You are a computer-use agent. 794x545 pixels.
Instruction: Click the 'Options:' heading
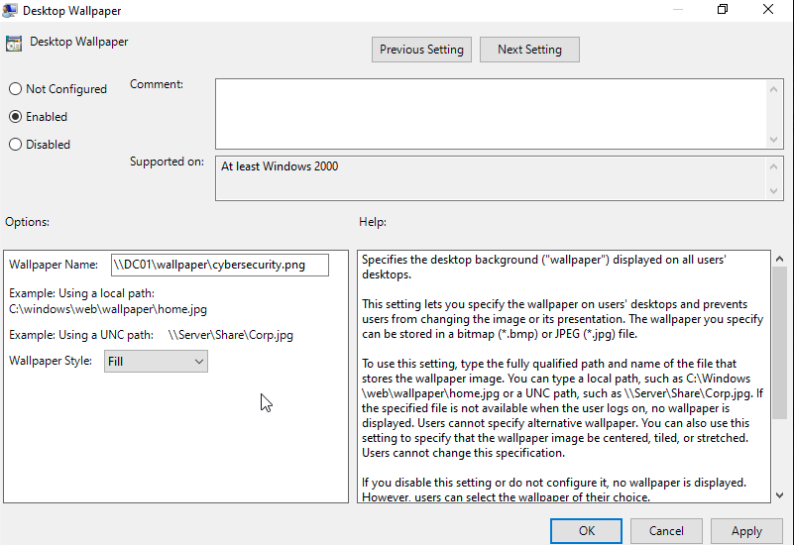28,222
